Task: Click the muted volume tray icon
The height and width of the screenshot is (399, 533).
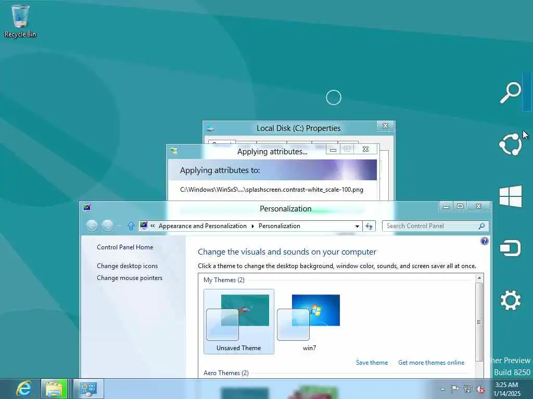Action: (x=480, y=389)
